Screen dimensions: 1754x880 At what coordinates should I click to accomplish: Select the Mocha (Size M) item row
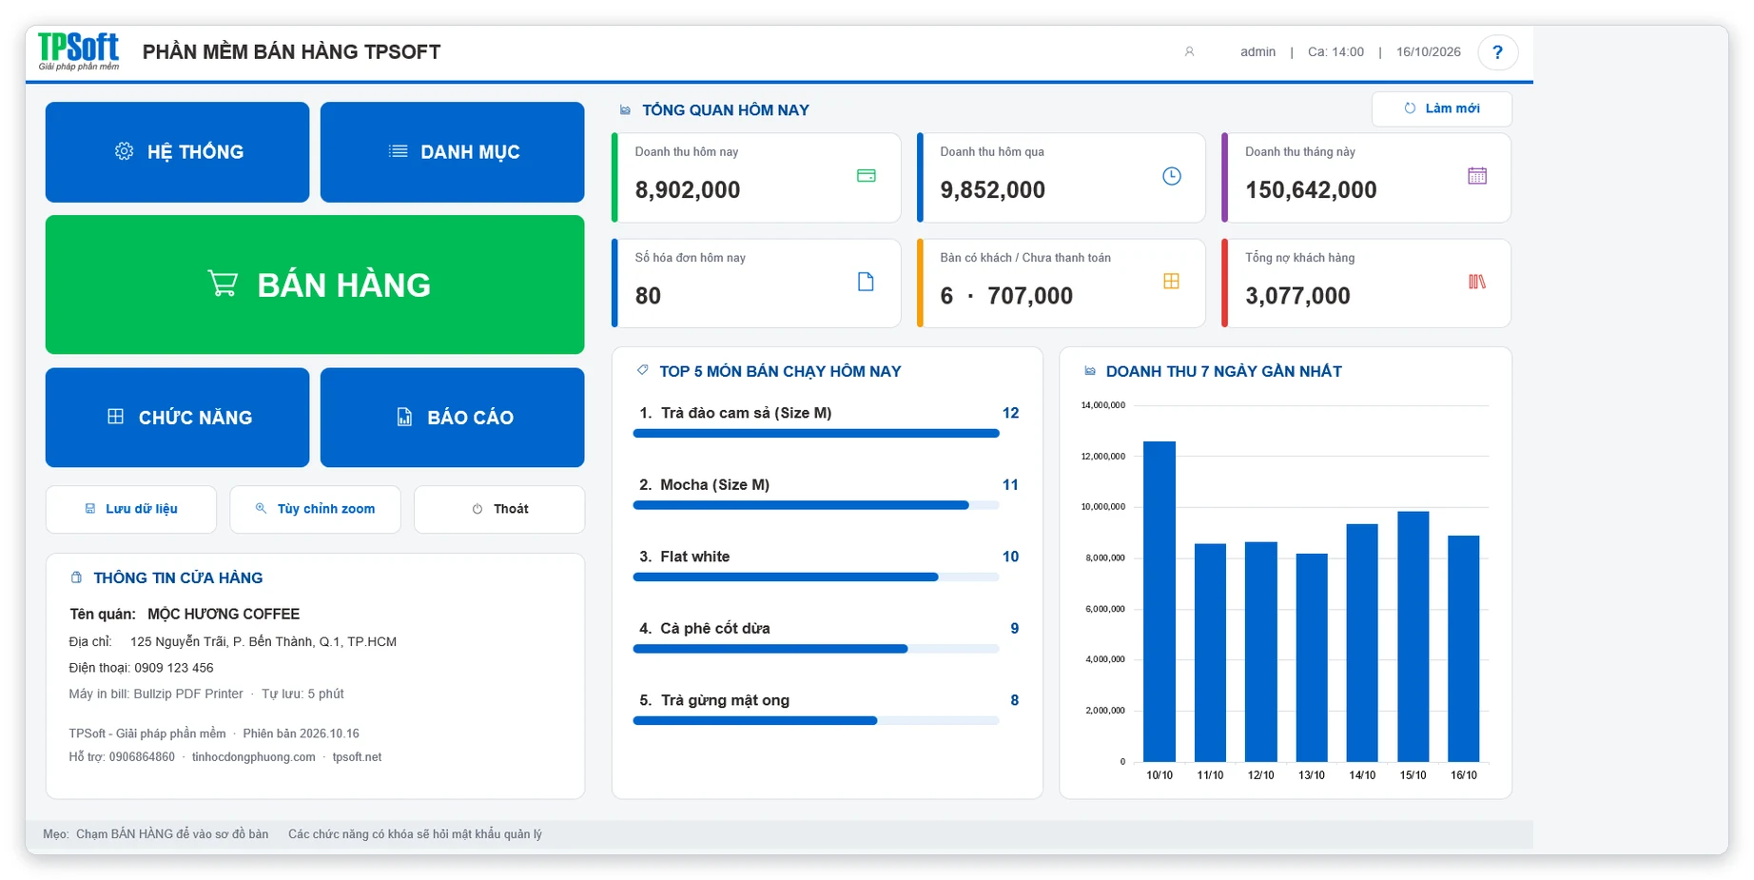[x=827, y=494]
